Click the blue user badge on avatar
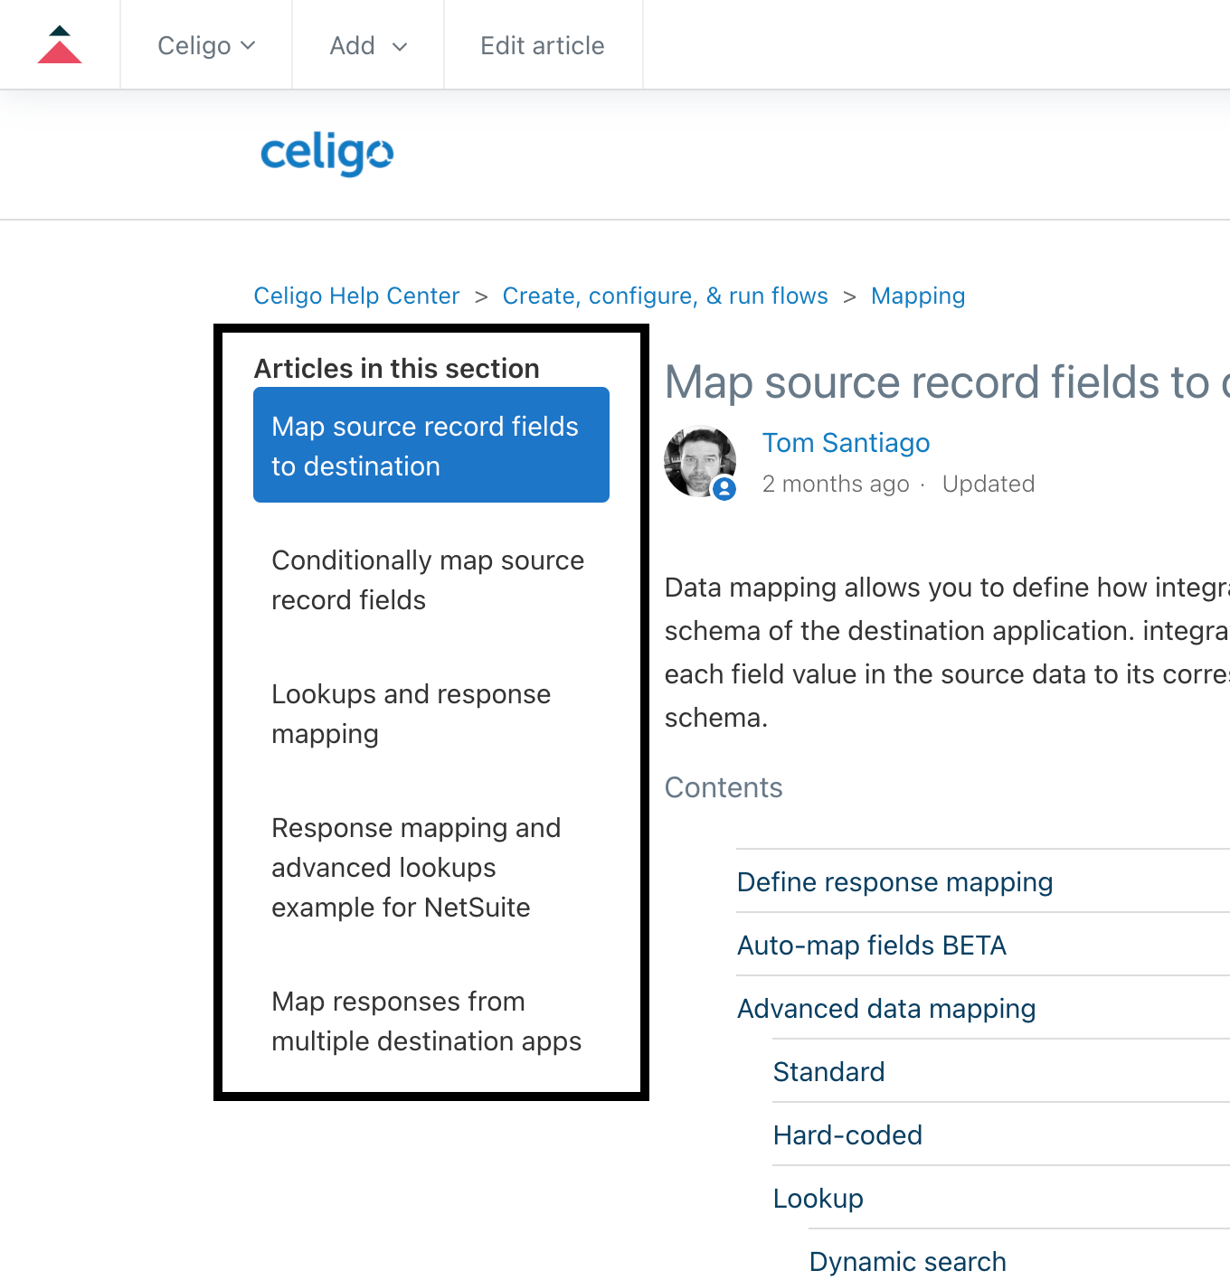Image resolution: width=1230 pixels, height=1280 pixels. [x=724, y=489]
